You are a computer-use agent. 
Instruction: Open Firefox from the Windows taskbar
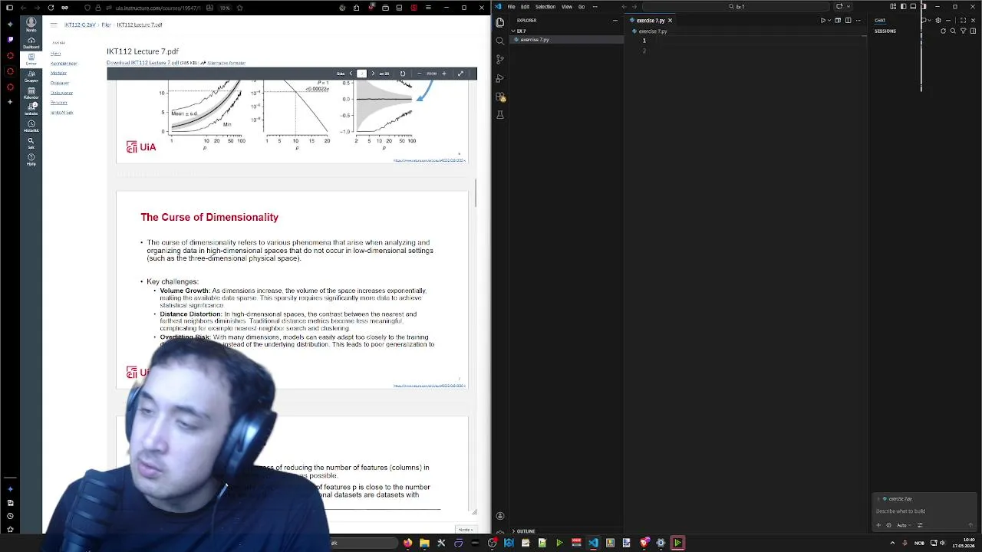[407, 543]
